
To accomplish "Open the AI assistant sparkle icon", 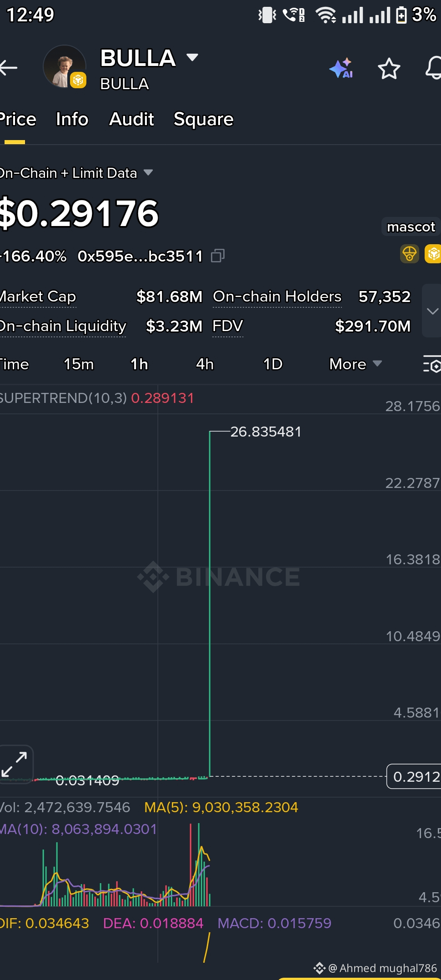I will click(x=341, y=68).
